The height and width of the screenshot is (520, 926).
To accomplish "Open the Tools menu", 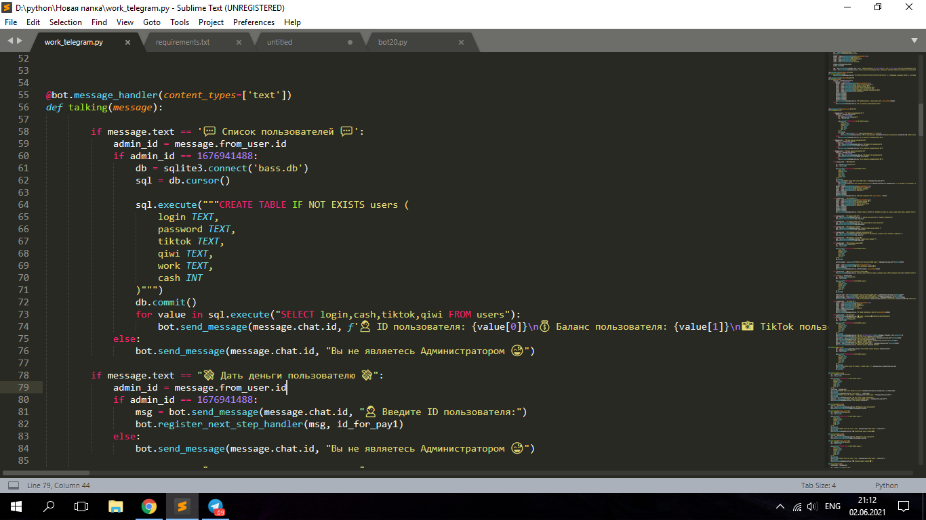I will click(180, 22).
